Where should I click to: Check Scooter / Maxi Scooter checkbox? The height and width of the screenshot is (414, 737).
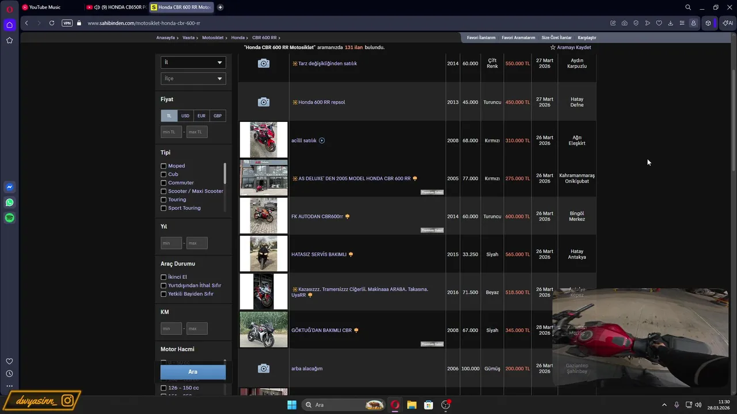[x=164, y=191]
